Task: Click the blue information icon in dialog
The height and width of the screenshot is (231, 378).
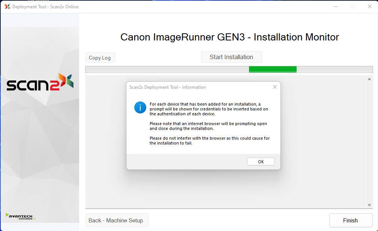Action: (140, 107)
